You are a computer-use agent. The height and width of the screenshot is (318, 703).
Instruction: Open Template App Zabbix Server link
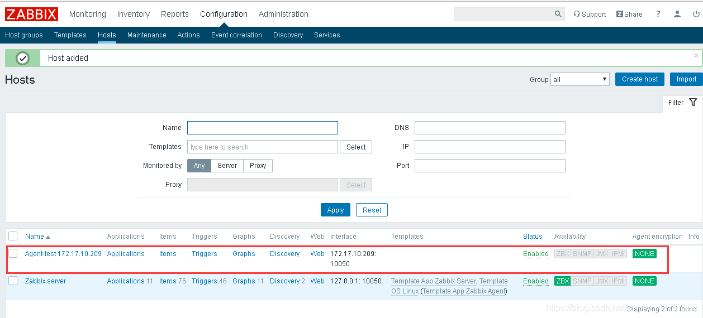[x=434, y=281]
